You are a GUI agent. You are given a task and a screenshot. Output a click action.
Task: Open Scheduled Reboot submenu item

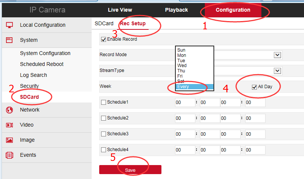coord(42,64)
